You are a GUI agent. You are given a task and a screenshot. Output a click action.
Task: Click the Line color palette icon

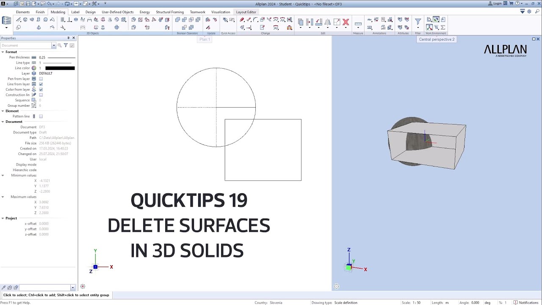pyautogui.click(x=34, y=68)
